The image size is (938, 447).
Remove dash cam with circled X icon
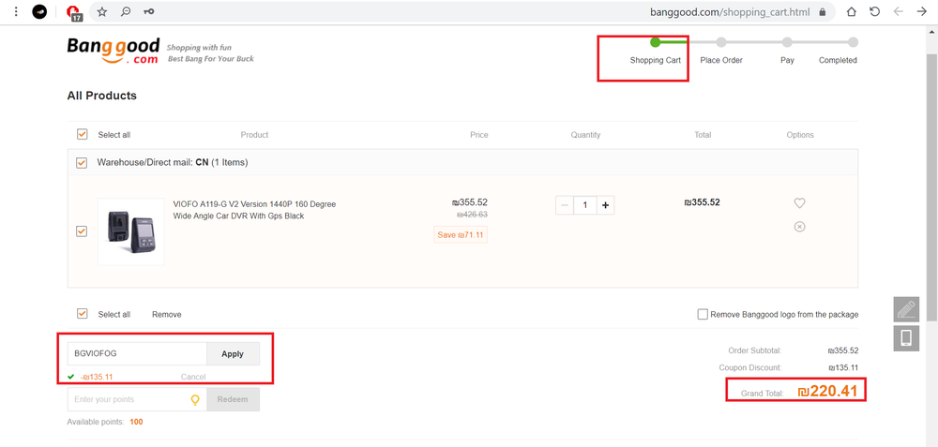(x=799, y=227)
